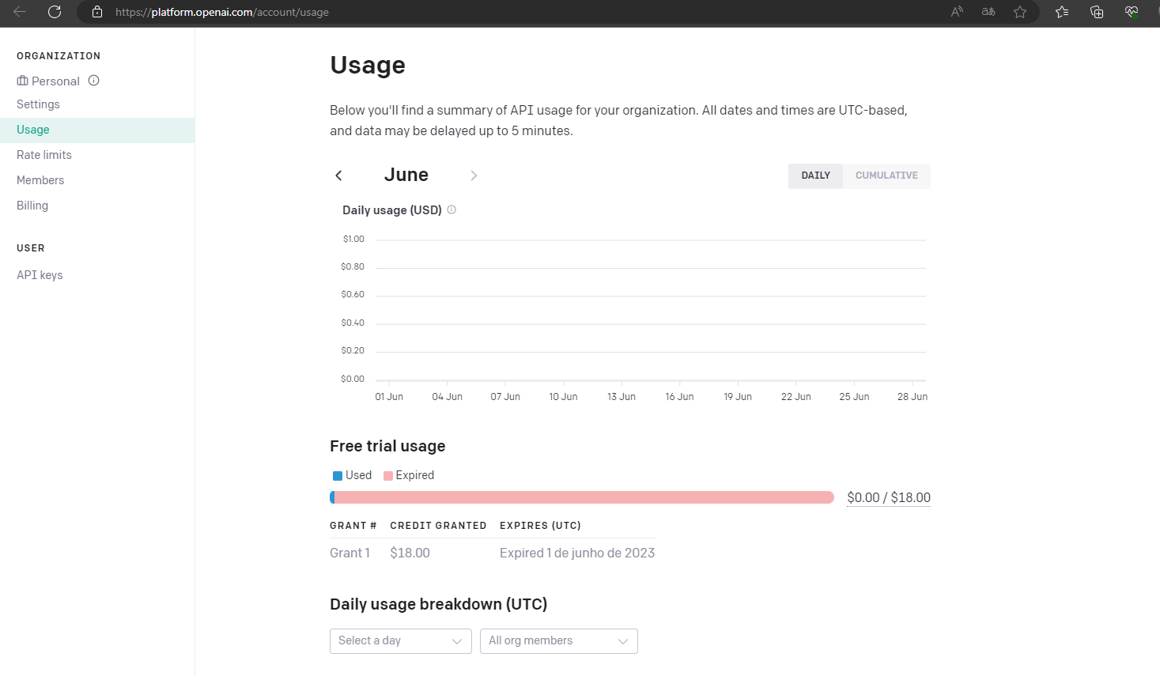The image size is (1160, 676).
Task: Click the 16 Jun axis label
Action: point(679,397)
